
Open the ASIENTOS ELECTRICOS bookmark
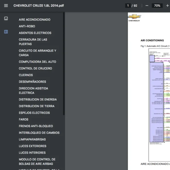pos(35,33)
